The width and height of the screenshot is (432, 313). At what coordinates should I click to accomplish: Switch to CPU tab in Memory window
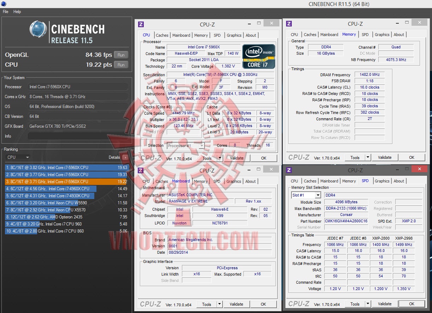(x=295, y=35)
